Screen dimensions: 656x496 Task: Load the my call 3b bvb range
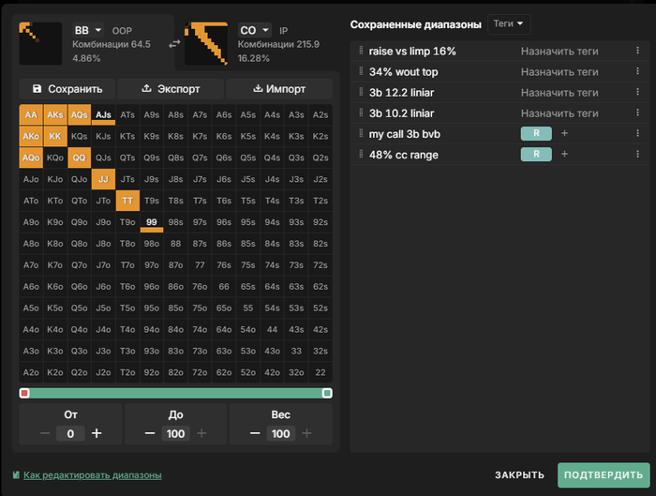click(404, 134)
